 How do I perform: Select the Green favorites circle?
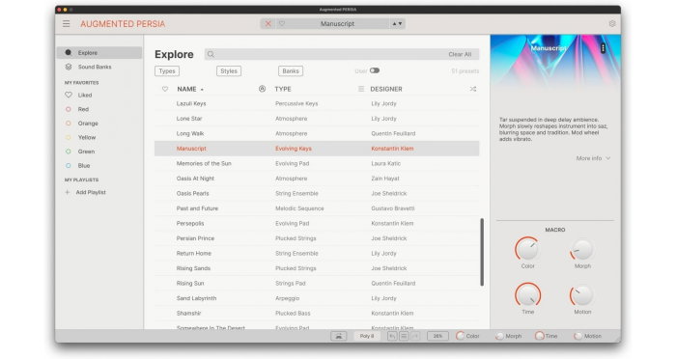click(69, 152)
